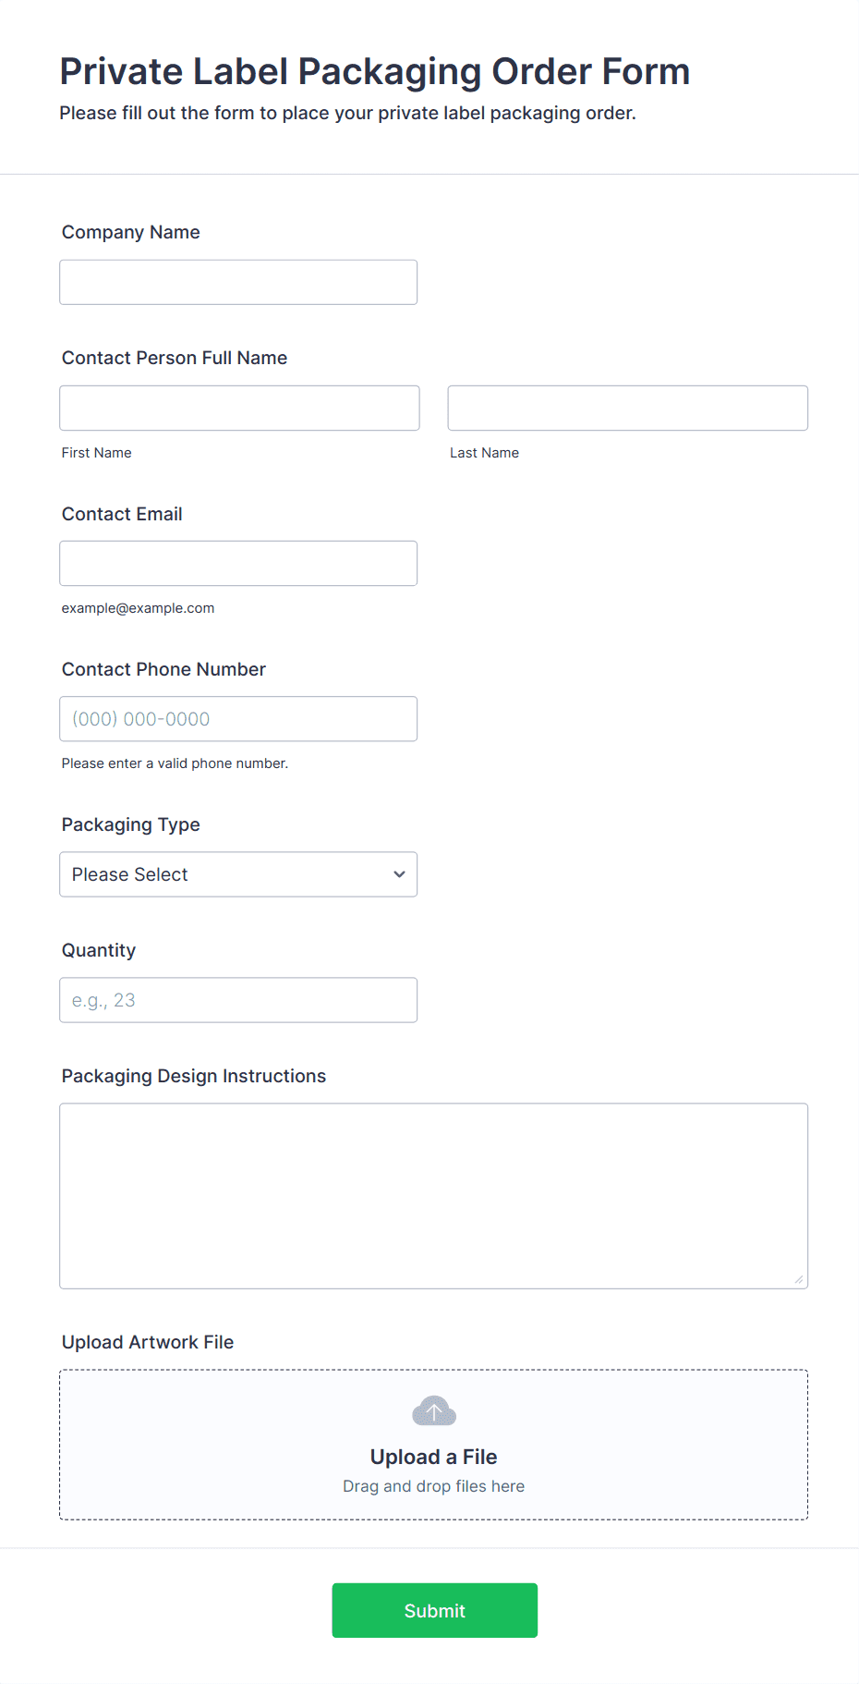Click the Drag and drop files area

click(433, 1486)
